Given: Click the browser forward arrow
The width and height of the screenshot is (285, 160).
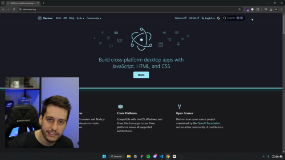Looking at the screenshot, I should (8, 9).
